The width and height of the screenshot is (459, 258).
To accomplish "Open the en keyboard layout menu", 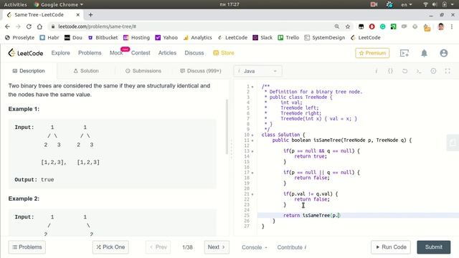I will click(407, 4).
